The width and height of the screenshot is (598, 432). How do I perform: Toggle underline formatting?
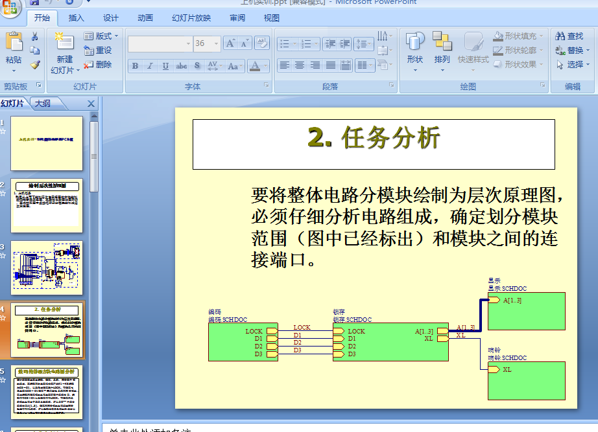(x=165, y=66)
